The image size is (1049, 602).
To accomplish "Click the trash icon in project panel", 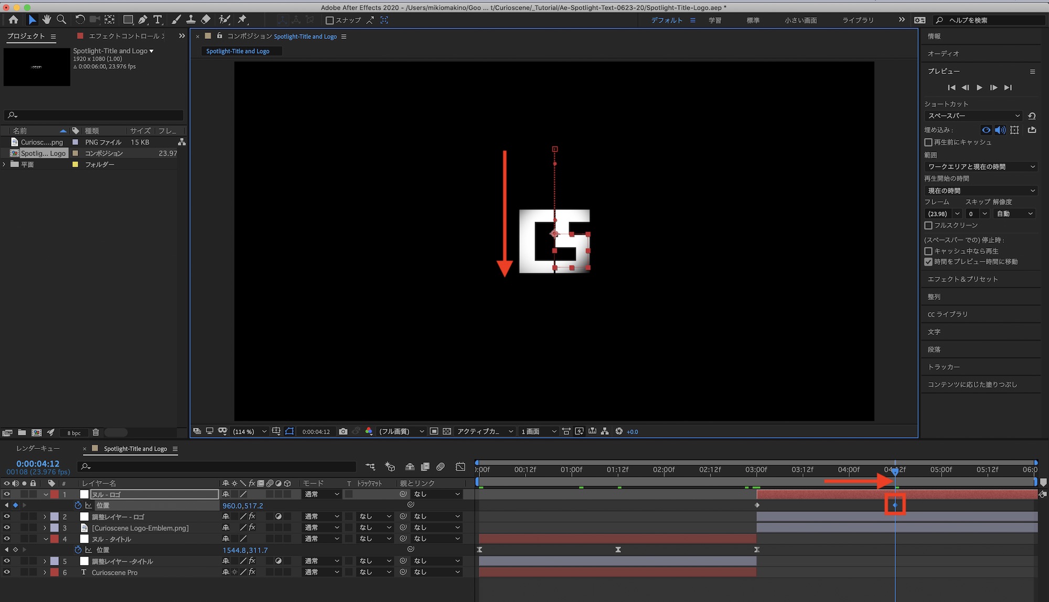I will (x=95, y=433).
